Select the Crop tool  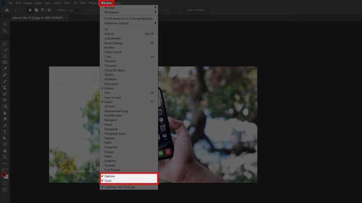click(5, 56)
